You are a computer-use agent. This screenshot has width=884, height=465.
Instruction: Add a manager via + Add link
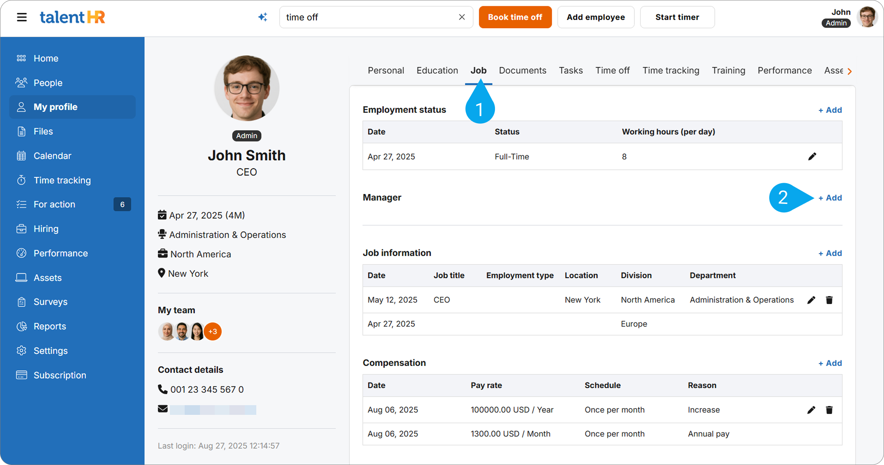coord(830,198)
